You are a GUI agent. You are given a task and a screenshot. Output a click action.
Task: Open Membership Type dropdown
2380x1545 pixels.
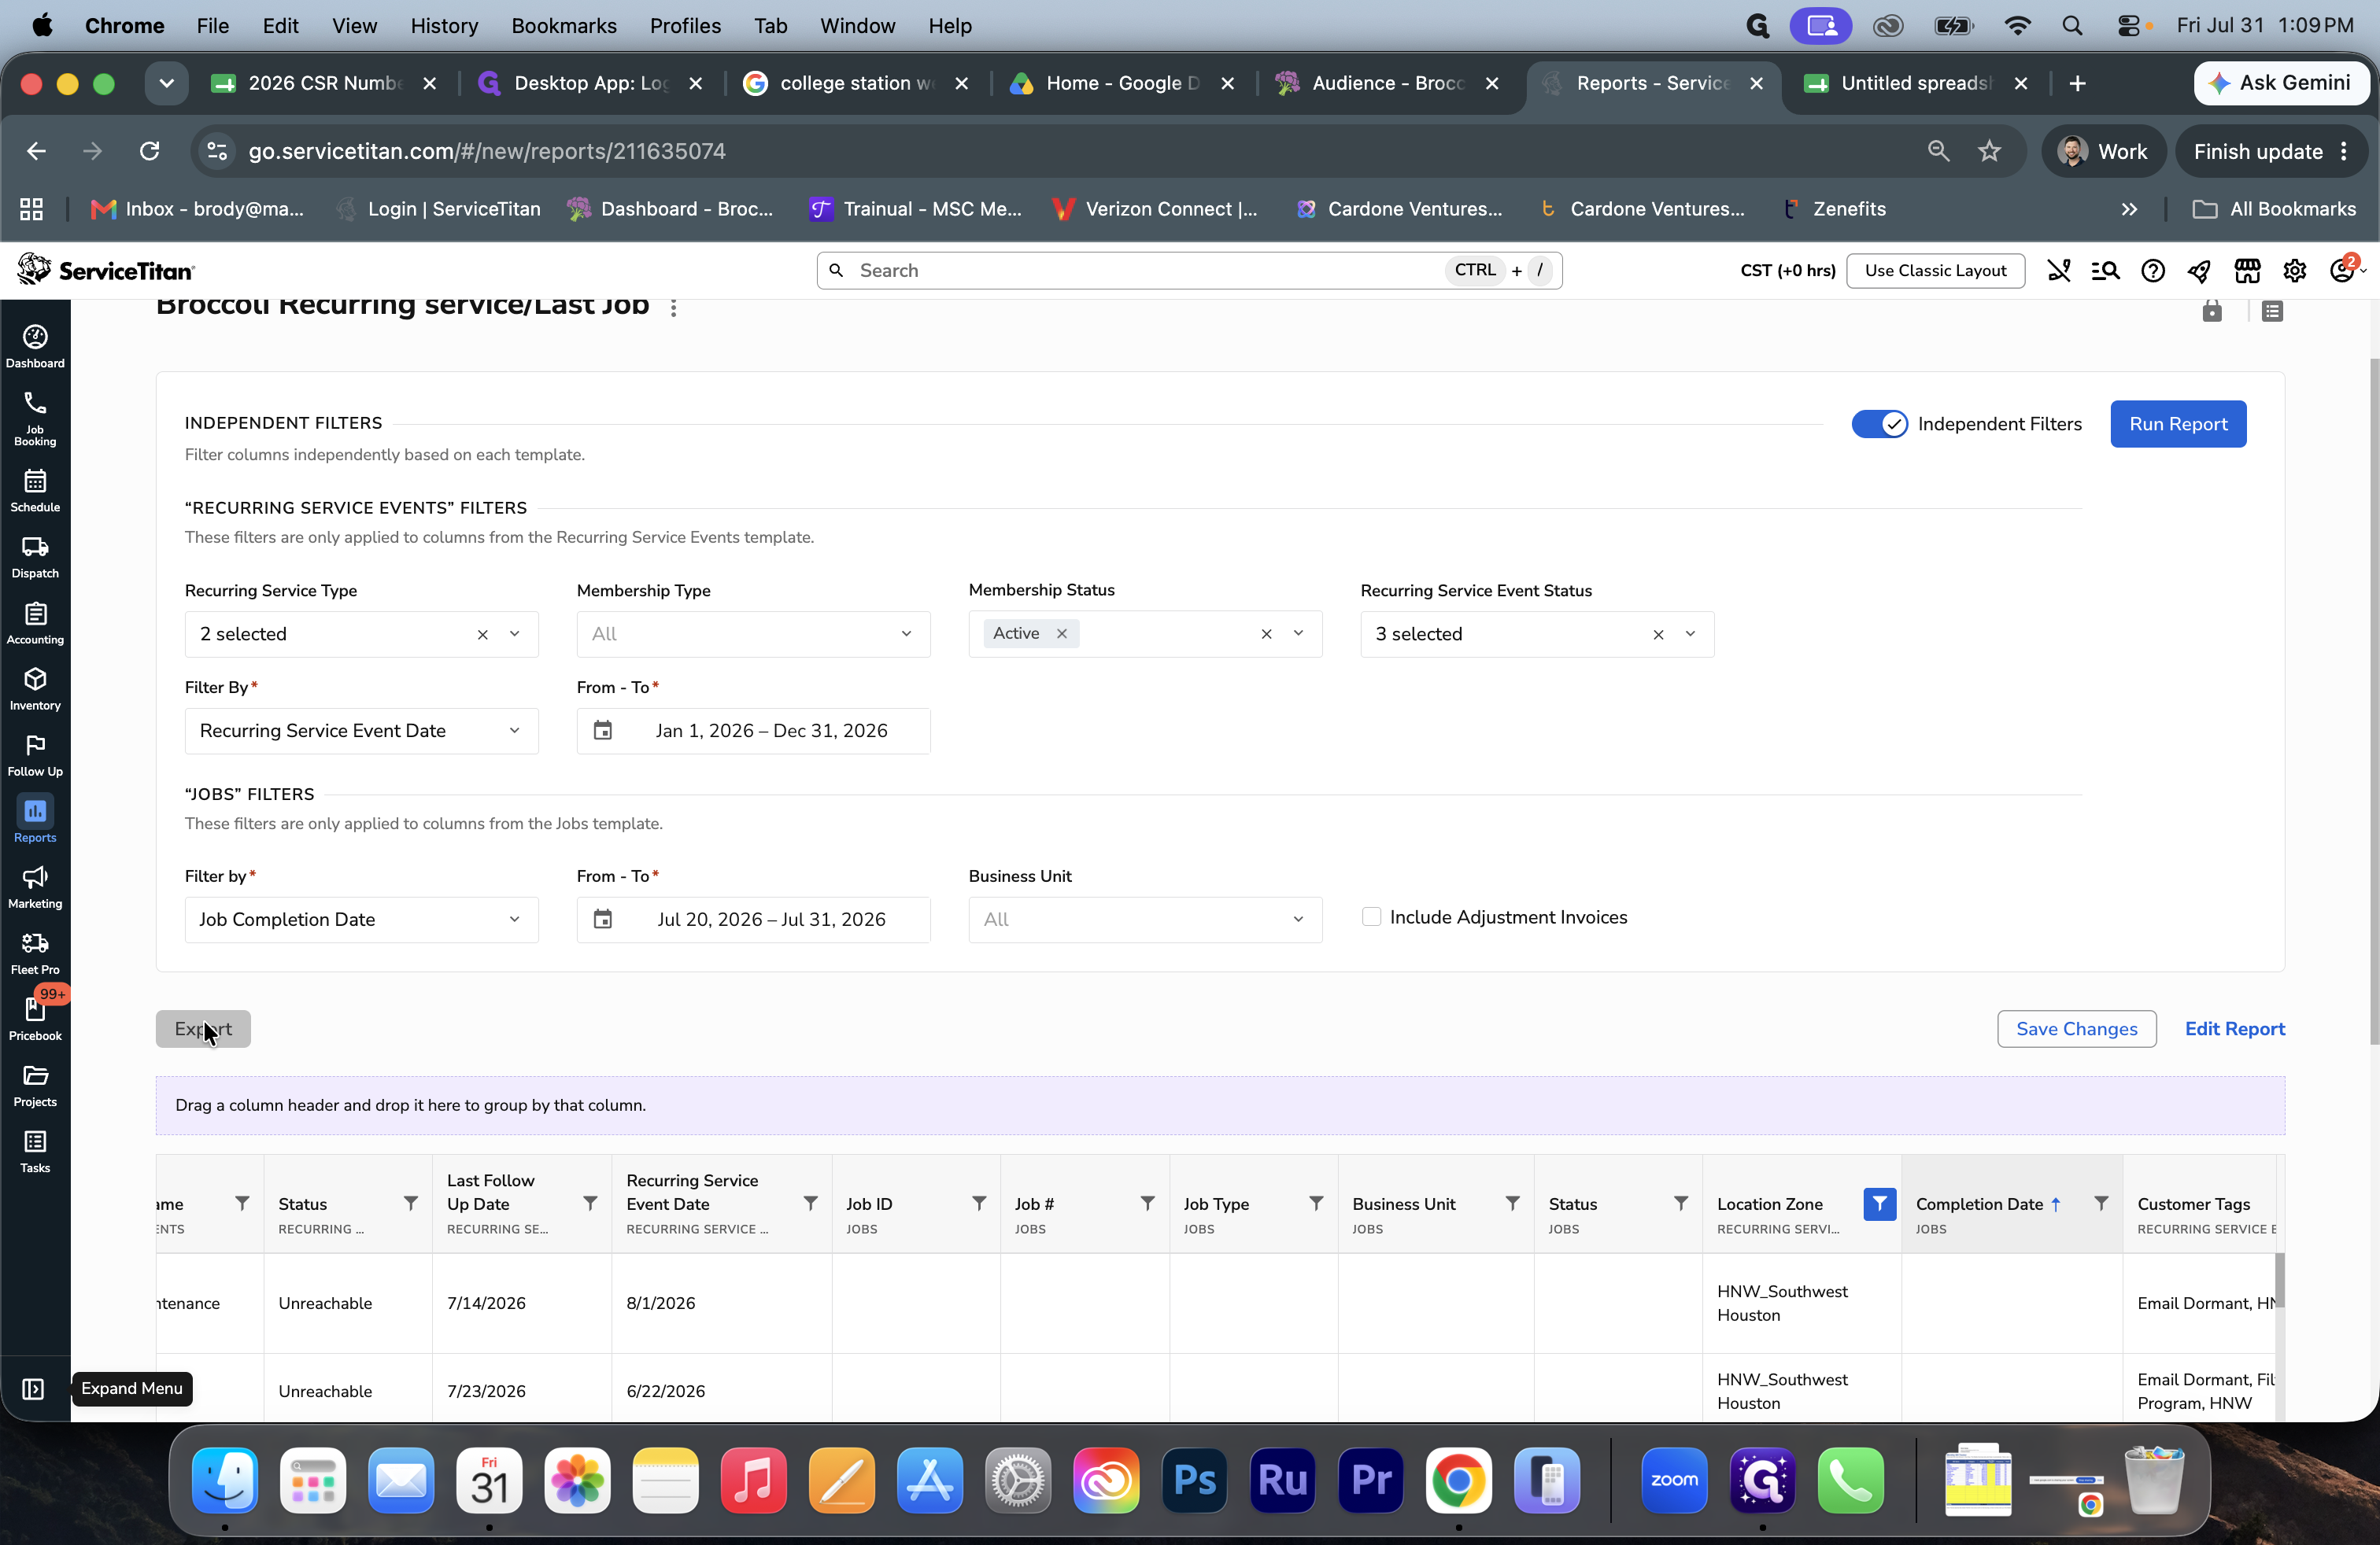753,633
